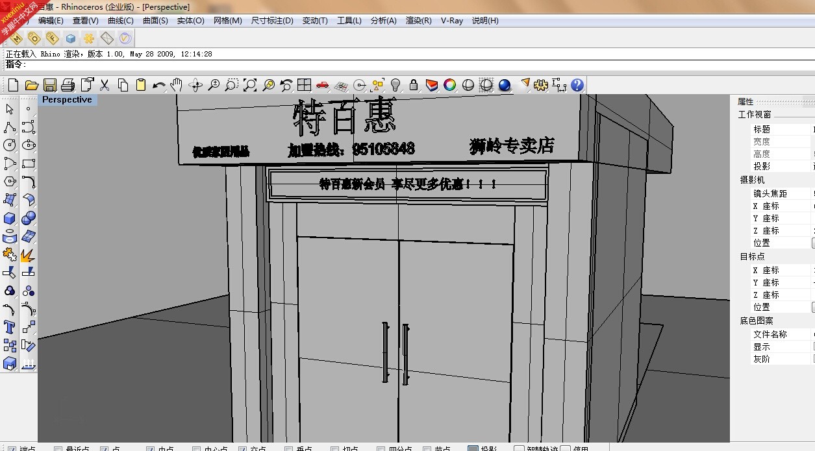This screenshot has width=815, height=451.
Task: Open the 曲线(C) menu
Action: 120,21
